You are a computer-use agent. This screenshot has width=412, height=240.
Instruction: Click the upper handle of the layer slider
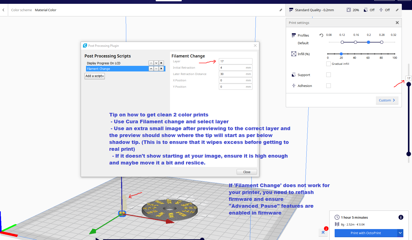click(x=409, y=84)
